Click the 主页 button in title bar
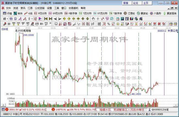The image size is (179, 117). [x=147, y=3]
